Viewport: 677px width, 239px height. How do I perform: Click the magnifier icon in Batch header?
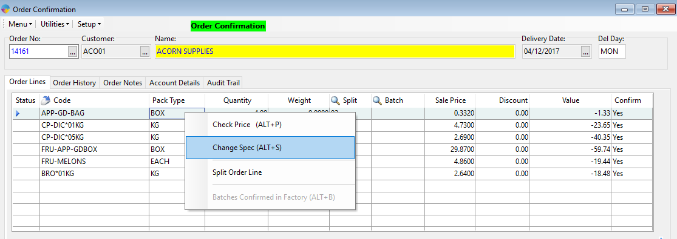[x=377, y=100]
